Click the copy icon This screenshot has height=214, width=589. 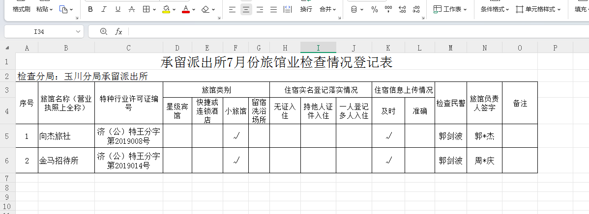tap(63, 9)
